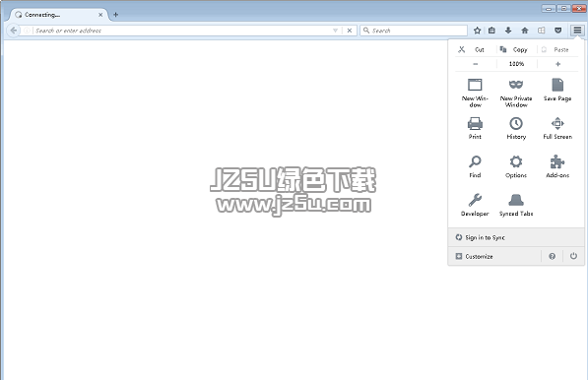This screenshot has height=380, width=588.
Task: Open a New Private Window
Action: click(516, 93)
